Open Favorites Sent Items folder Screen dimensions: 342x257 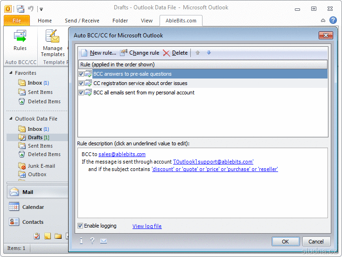[x=35, y=92]
